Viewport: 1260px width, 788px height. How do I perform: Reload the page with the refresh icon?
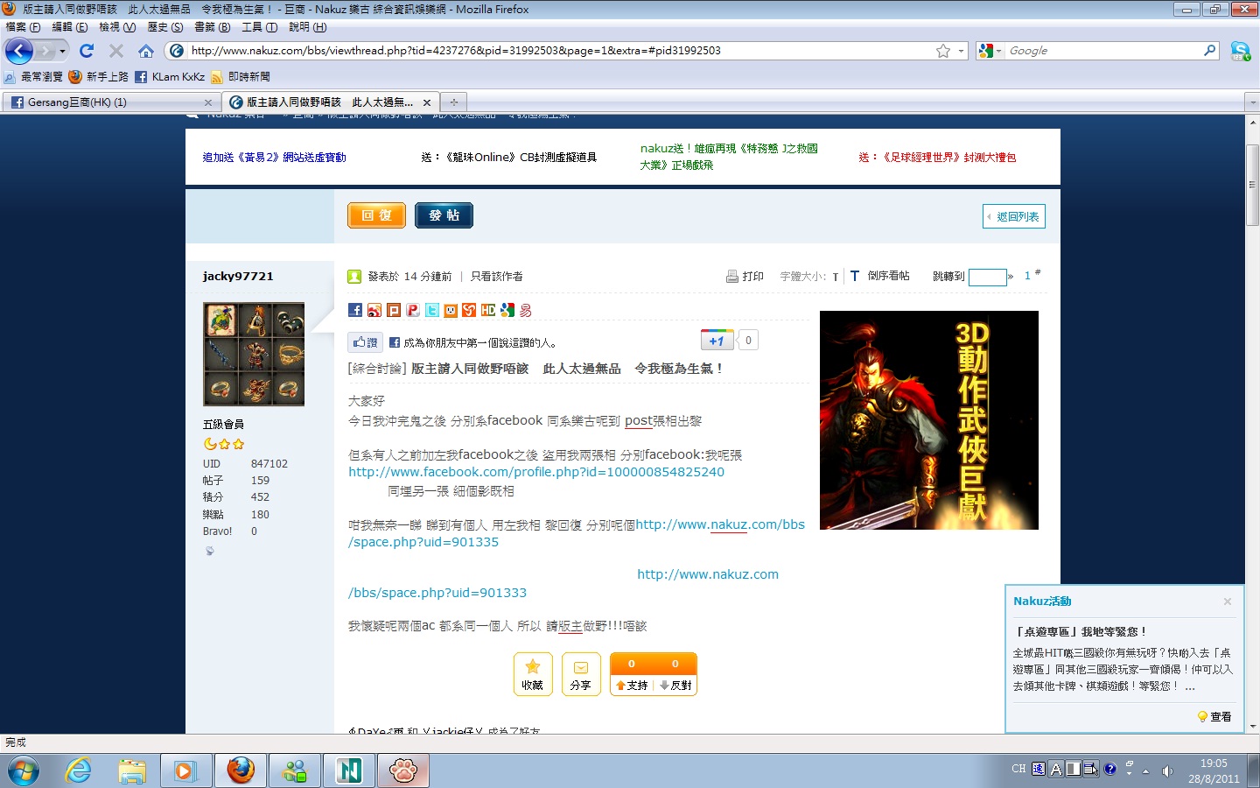87,51
